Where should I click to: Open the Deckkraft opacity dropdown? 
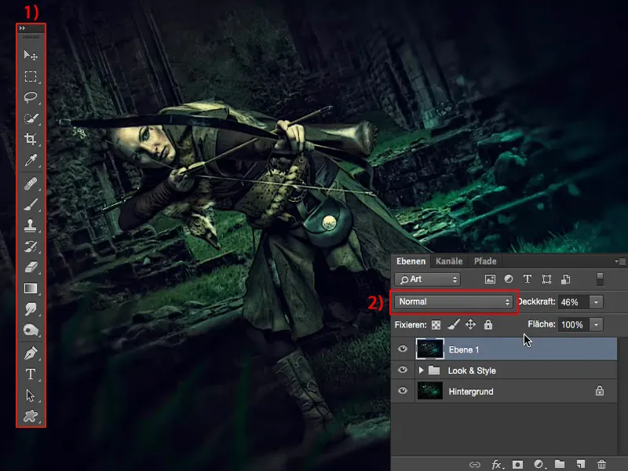tap(596, 302)
